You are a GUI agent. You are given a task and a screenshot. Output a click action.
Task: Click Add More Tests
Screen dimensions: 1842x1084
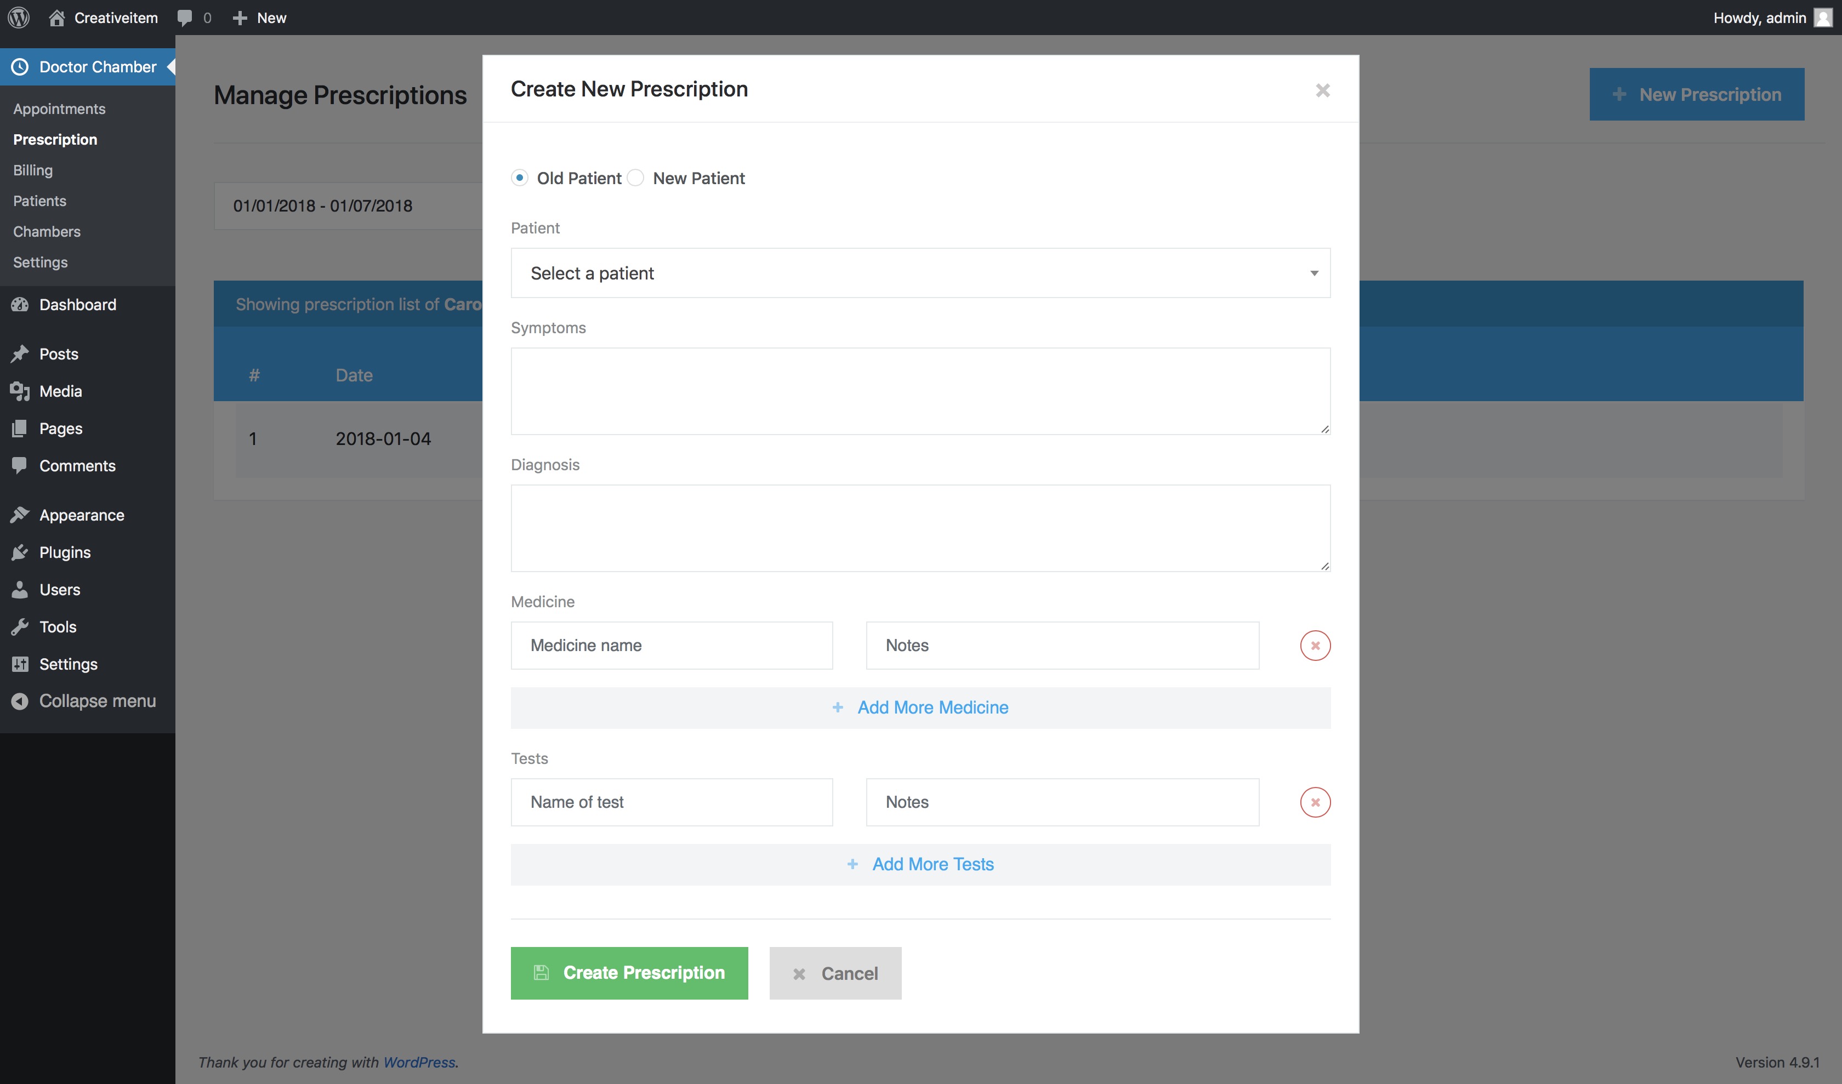tap(920, 864)
